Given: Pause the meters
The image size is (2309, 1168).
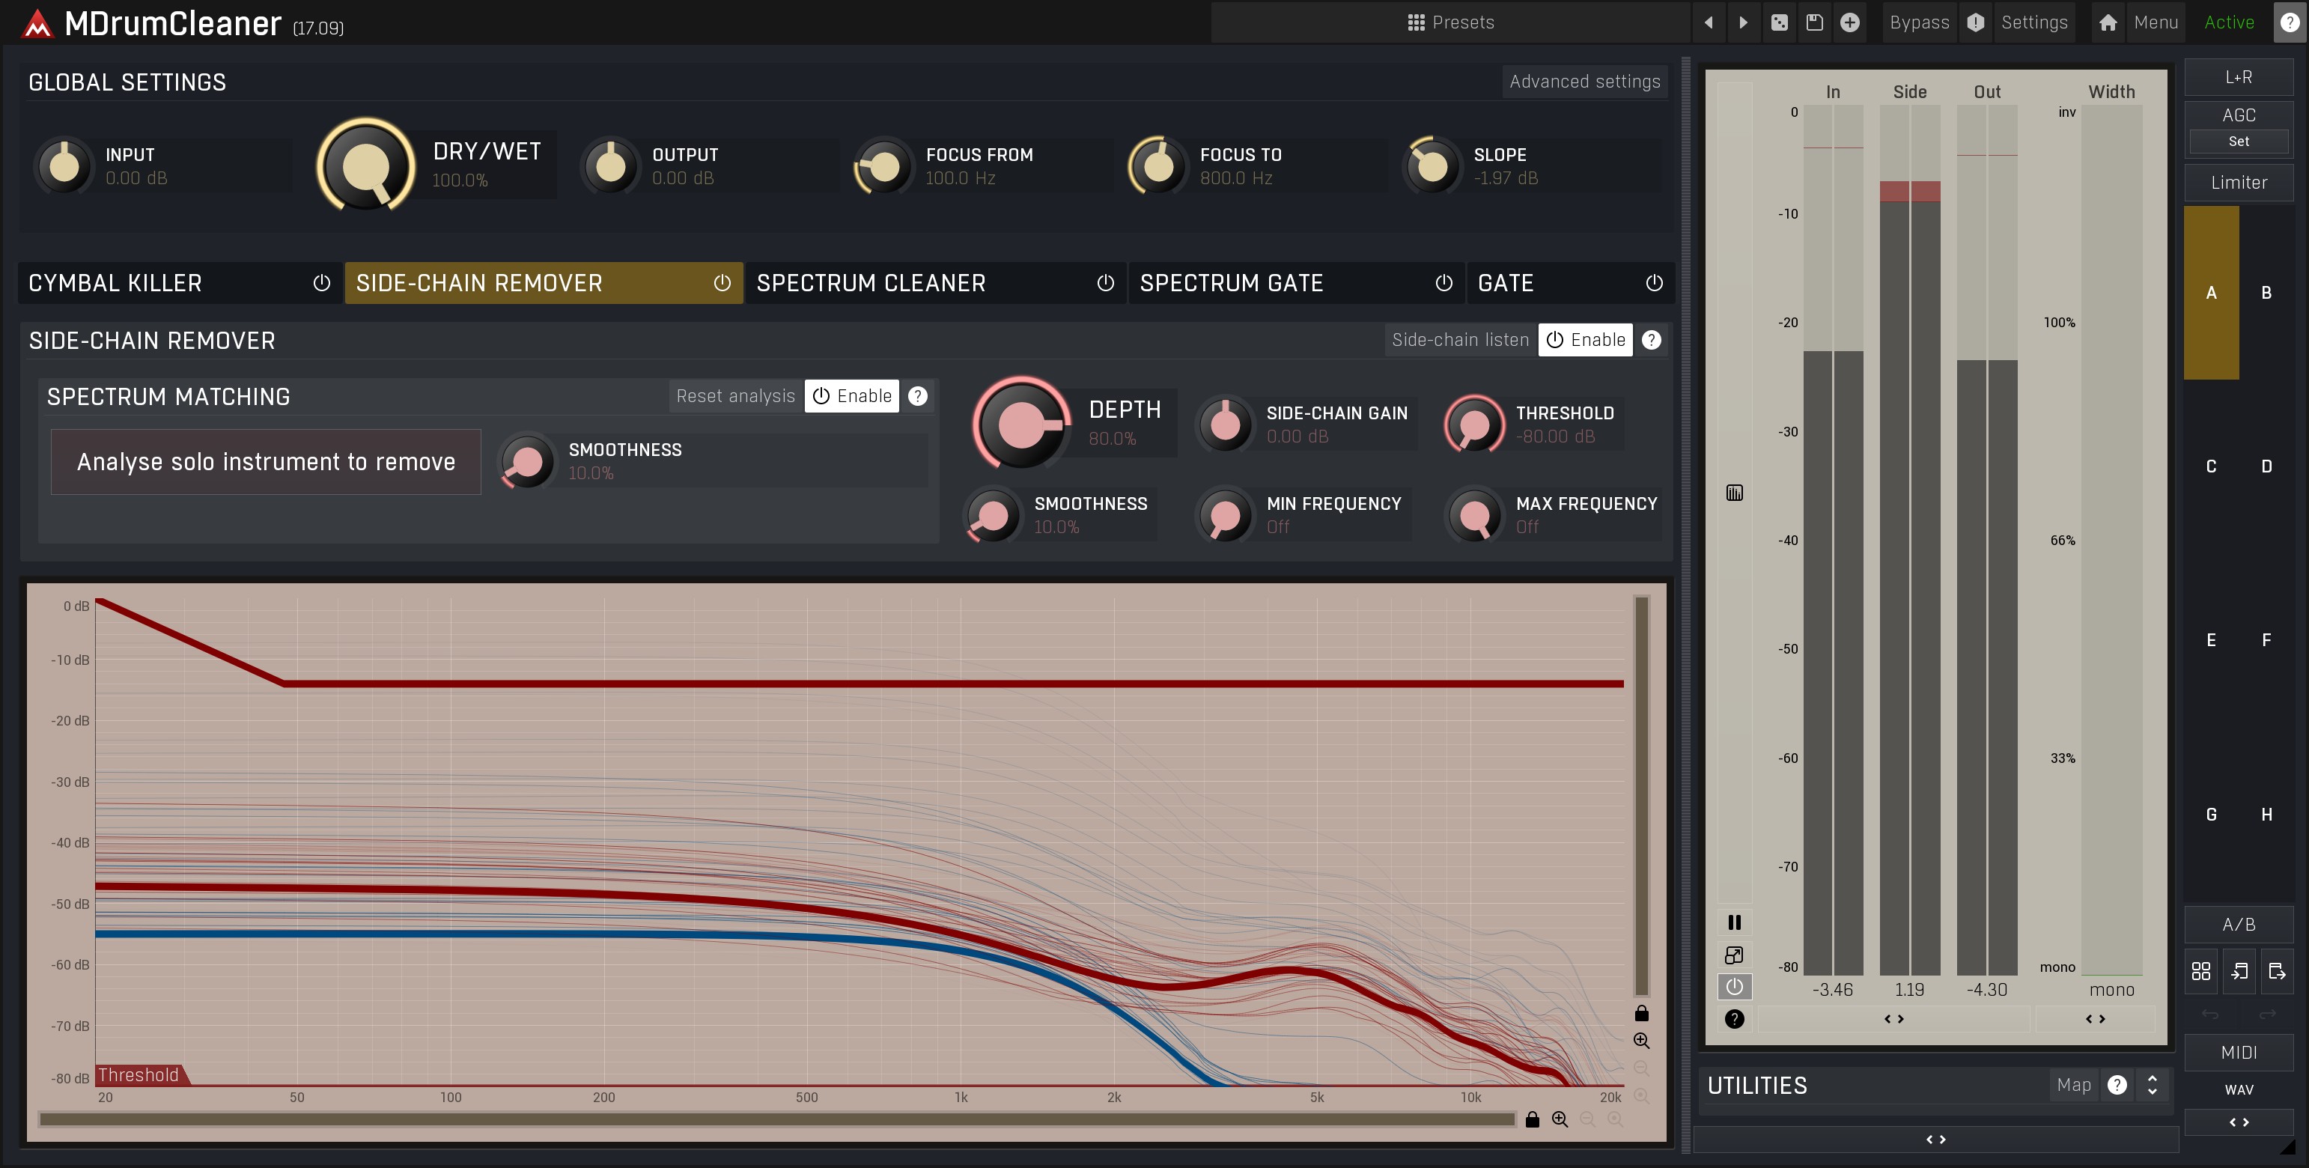Looking at the screenshot, I should click(x=1735, y=922).
